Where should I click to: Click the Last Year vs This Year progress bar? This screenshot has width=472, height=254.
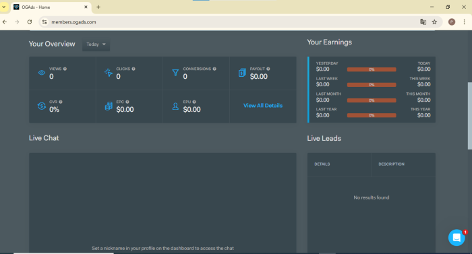pyautogui.click(x=372, y=115)
